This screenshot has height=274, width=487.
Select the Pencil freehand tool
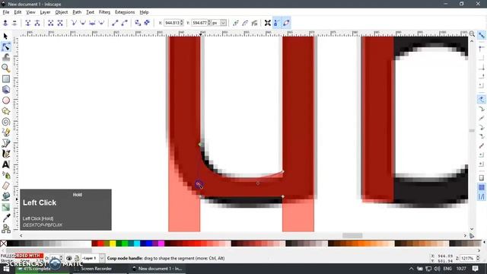[x=5, y=132]
